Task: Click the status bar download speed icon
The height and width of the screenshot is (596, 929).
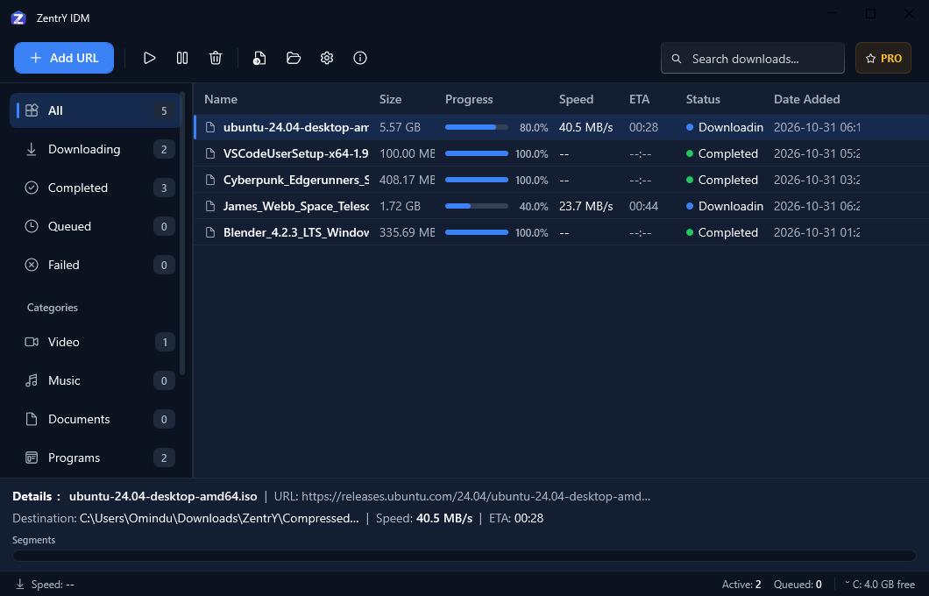Action: coord(20,584)
